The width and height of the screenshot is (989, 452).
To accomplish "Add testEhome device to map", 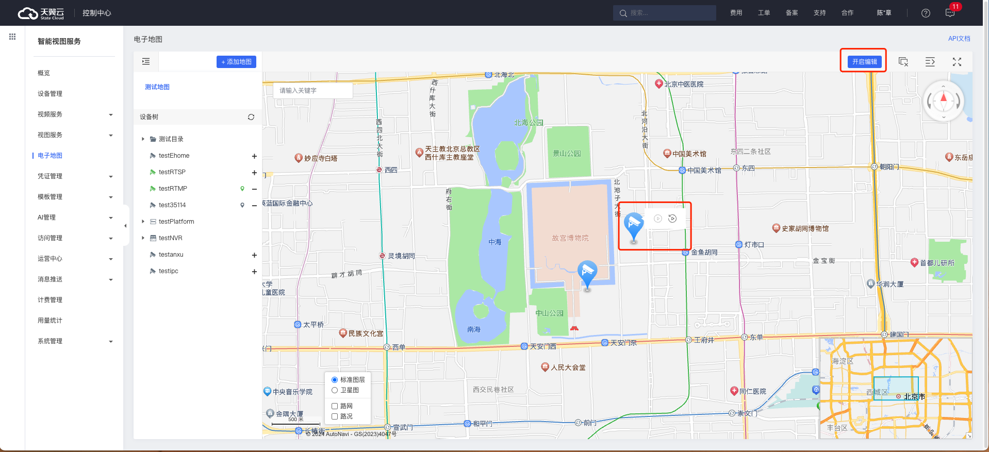I will tap(254, 156).
